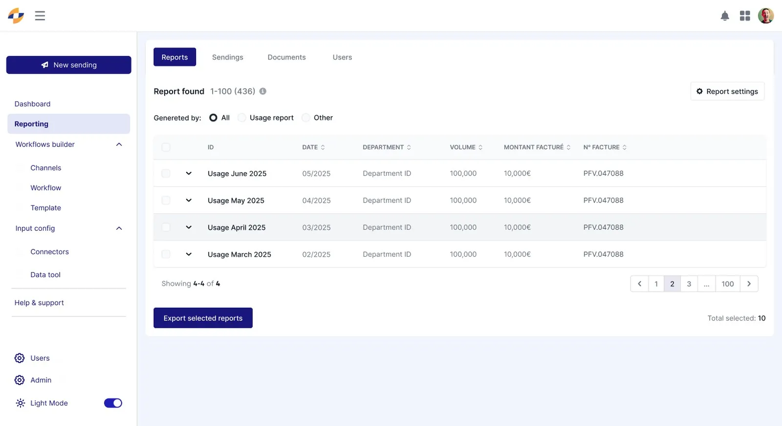
Task: Select the All radio button
Action: (x=213, y=118)
